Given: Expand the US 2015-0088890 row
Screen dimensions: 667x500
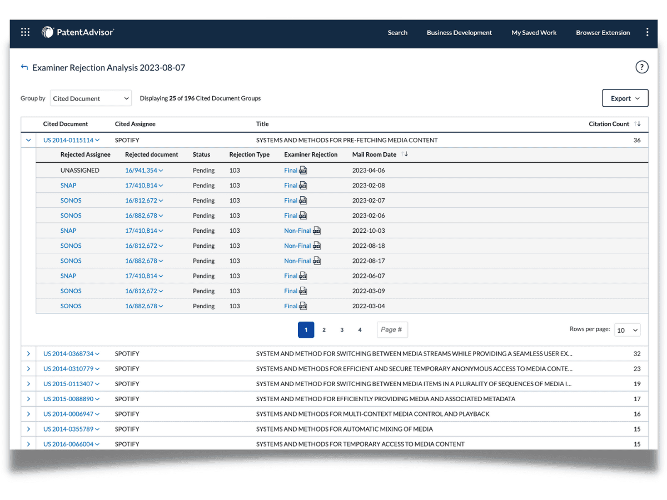Looking at the screenshot, I should [x=28, y=399].
